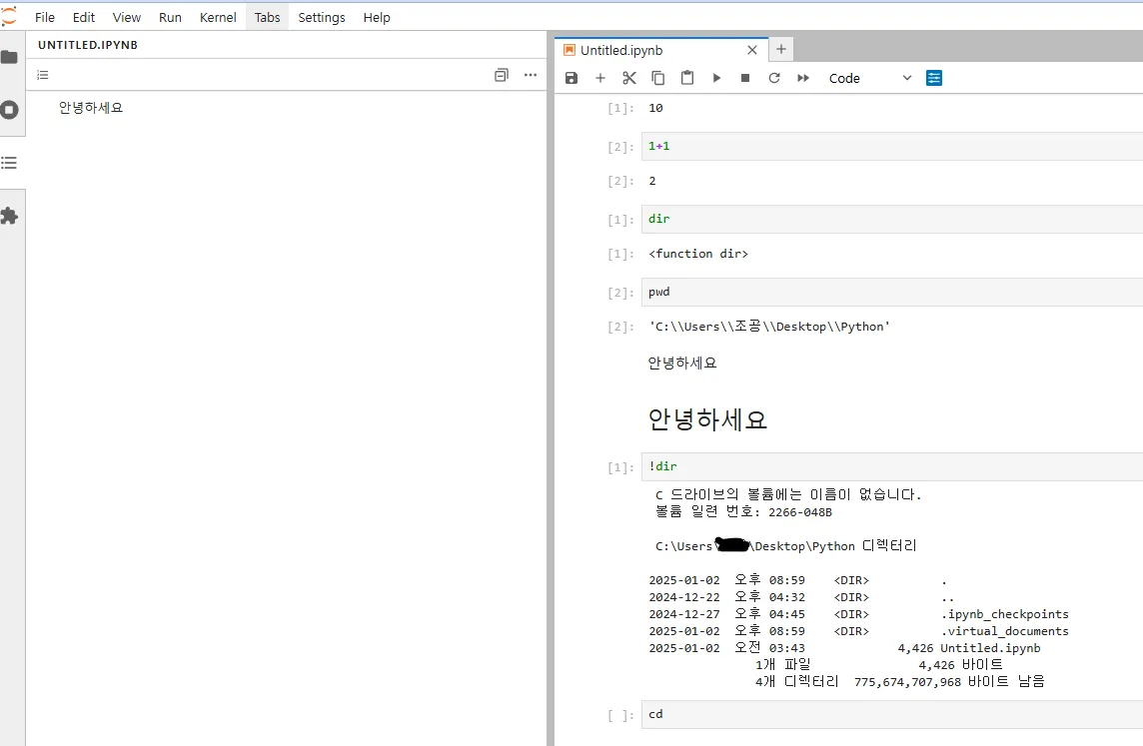Image resolution: width=1143 pixels, height=746 pixels.
Task: Click the dir code cell input
Action: click(892, 220)
